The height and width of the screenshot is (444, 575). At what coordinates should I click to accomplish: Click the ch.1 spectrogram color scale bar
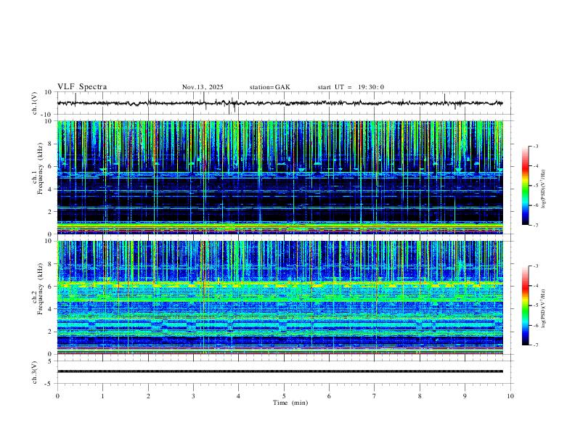point(525,186)
